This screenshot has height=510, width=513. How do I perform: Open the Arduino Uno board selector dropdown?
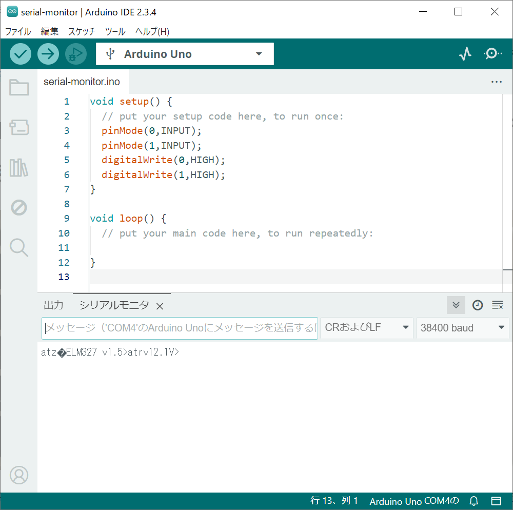point(185,54)
